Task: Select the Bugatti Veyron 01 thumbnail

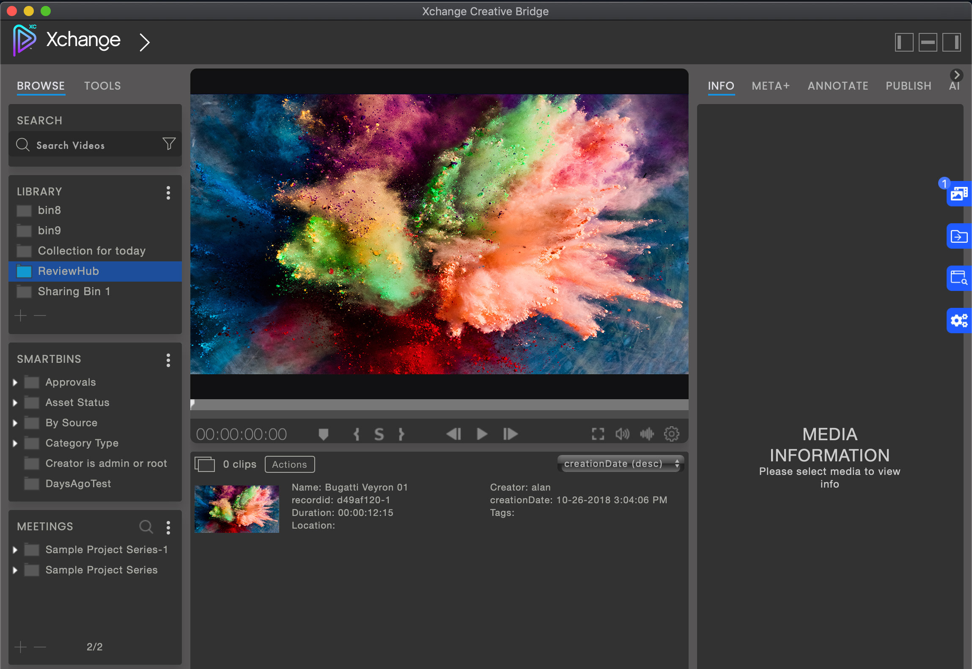Action: (x=236, y=508)
